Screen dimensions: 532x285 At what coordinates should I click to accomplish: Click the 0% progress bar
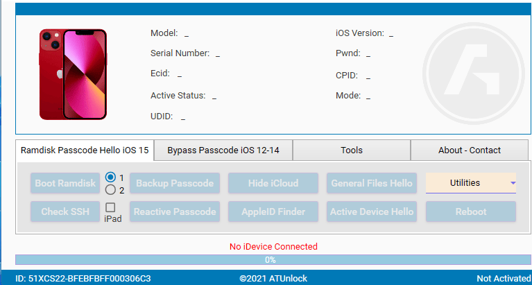tap(273, 260)
